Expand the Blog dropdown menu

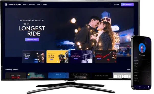[x=45, y=5]
